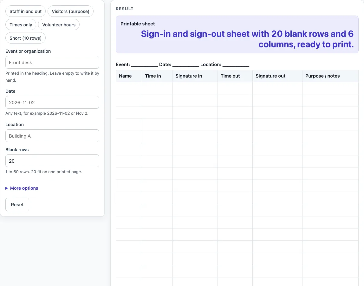Select the Signature in column header

[195, 76]
